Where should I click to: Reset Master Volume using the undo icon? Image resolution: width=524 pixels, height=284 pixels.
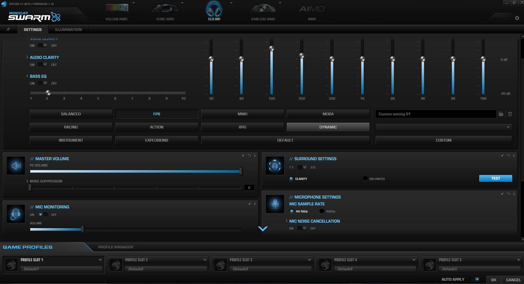point(249,156)
